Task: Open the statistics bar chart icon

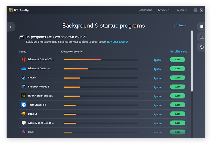Action: tap(201, 37)
